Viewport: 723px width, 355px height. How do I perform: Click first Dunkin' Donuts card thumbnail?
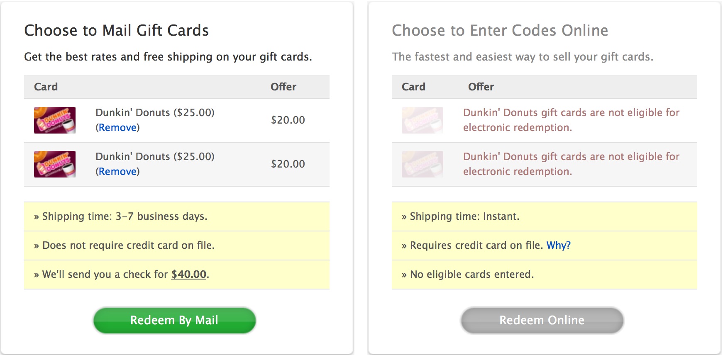[55, 120]
